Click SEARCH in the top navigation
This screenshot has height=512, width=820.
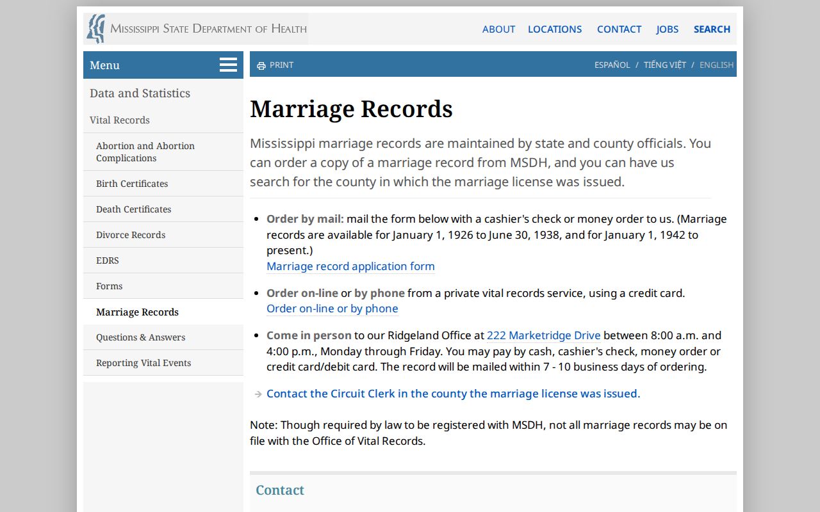pyautogui.click(x=712, y=29)
